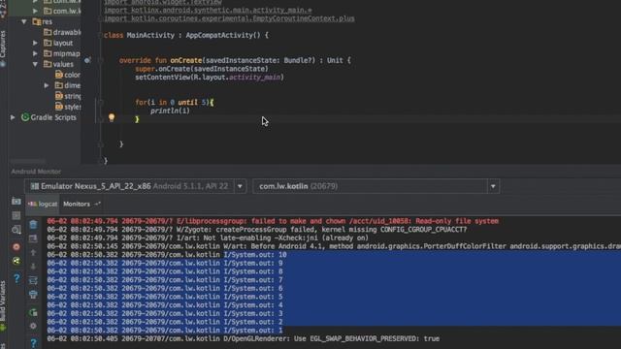Click the System.out: 1 log line

pyautogui.click(x=165, y=330)
